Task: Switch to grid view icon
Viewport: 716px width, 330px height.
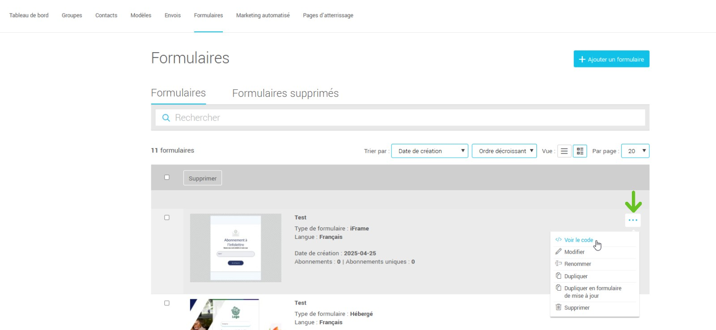Action: [x=580, y=151]
